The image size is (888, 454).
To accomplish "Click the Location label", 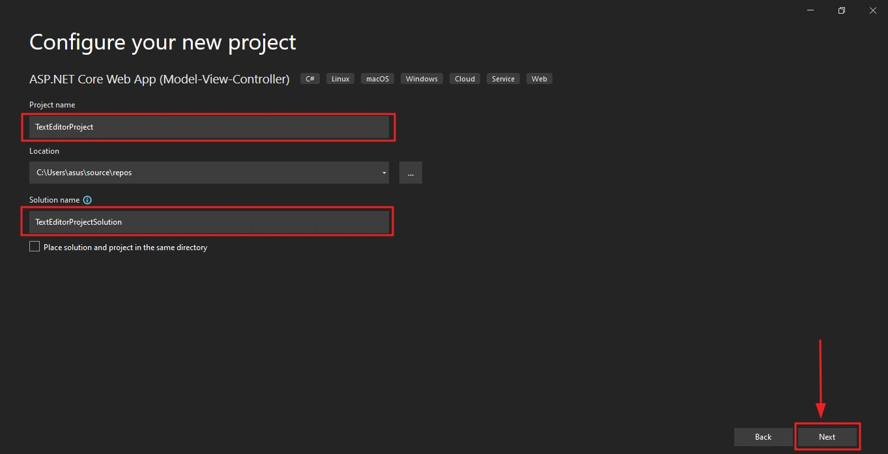I will pyautogui.click(x=44, y=151).
